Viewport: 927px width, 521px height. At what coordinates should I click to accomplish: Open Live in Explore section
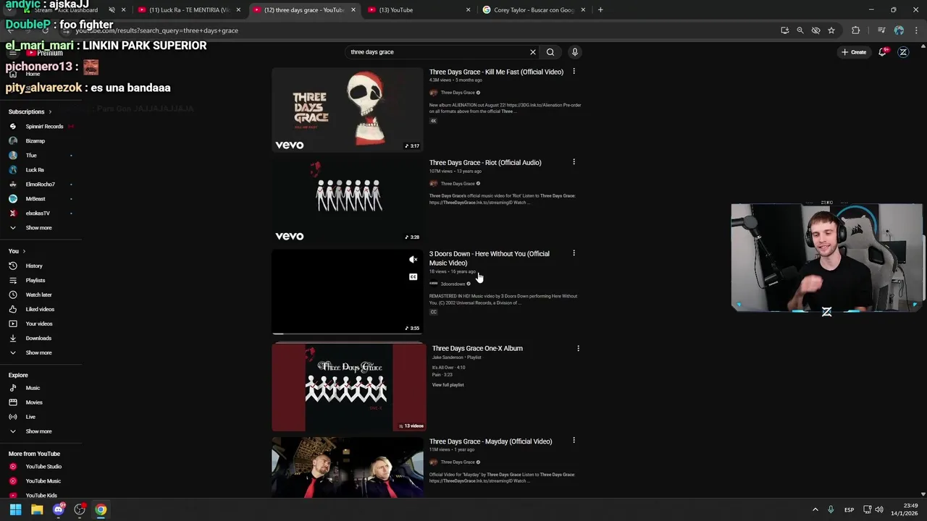tap(40, 417)
